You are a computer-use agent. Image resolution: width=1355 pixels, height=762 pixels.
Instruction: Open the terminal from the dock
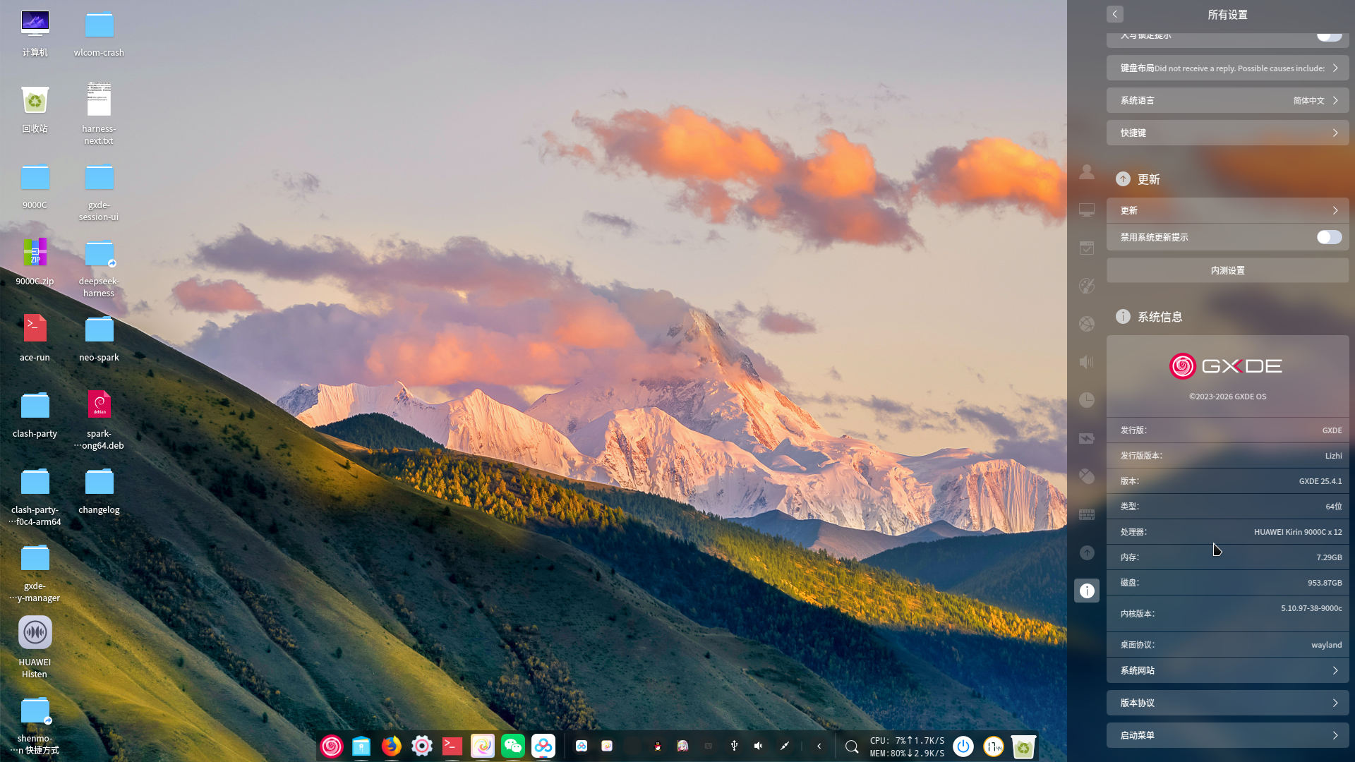click(452, 746)
